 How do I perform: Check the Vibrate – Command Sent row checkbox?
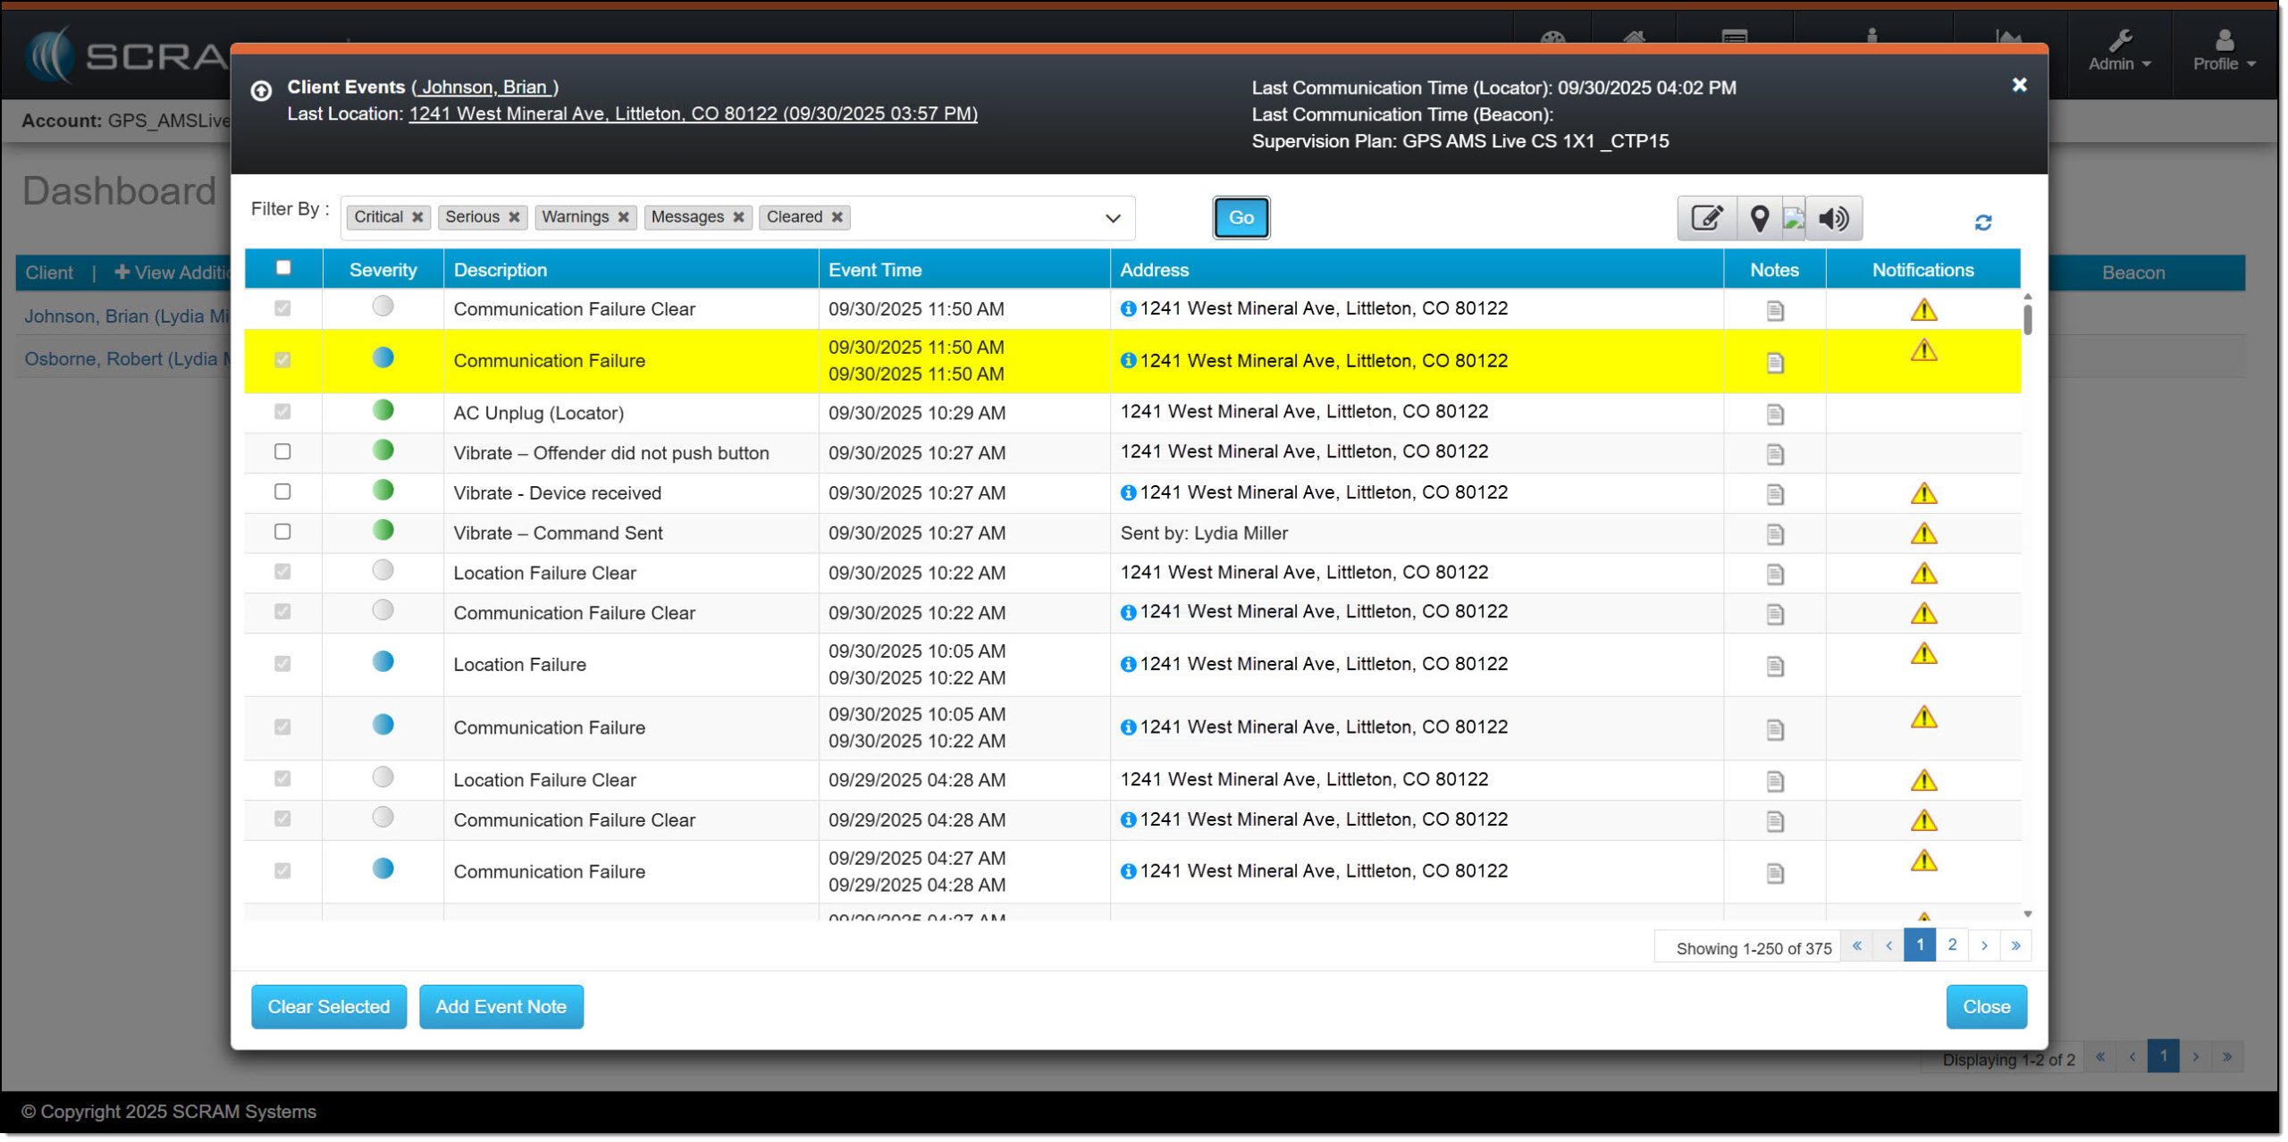(282, 533)
